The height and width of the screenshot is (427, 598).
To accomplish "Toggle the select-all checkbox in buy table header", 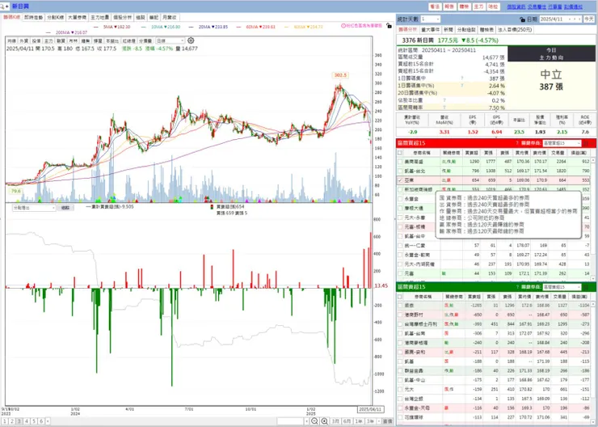I will pos(400,153).
